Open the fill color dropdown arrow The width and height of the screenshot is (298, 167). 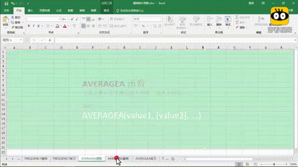(61, 26)
